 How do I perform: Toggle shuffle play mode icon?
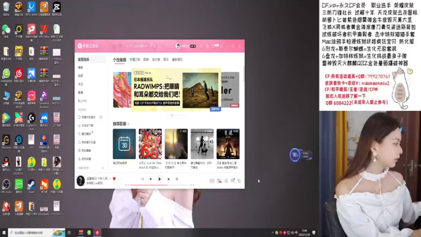click(x=143, y=179)
